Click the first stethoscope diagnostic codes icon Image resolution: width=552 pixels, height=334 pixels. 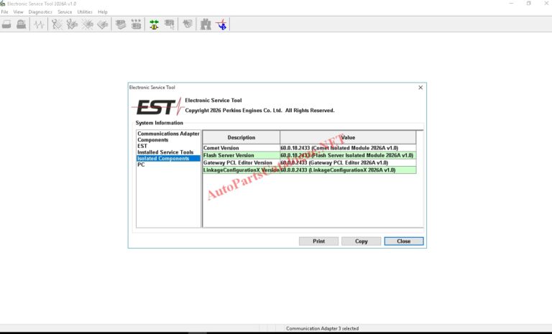click(57, 24)
